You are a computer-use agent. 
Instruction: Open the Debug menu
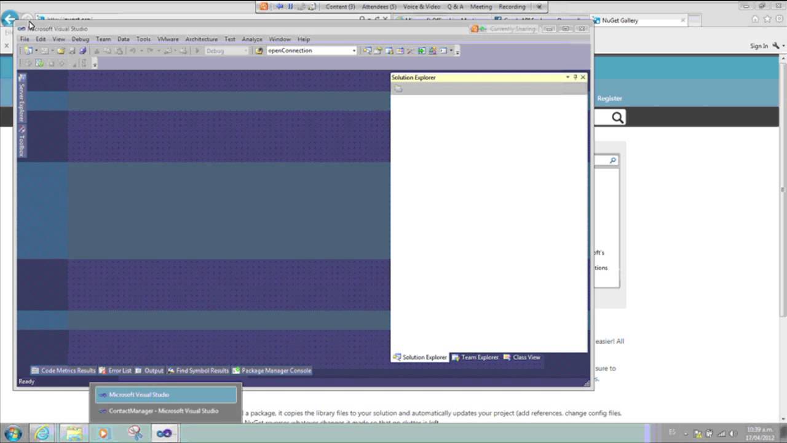click(x=80, y=39)
